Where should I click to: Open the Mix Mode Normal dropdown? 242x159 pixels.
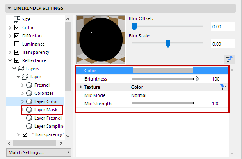(x=139, y=95)
